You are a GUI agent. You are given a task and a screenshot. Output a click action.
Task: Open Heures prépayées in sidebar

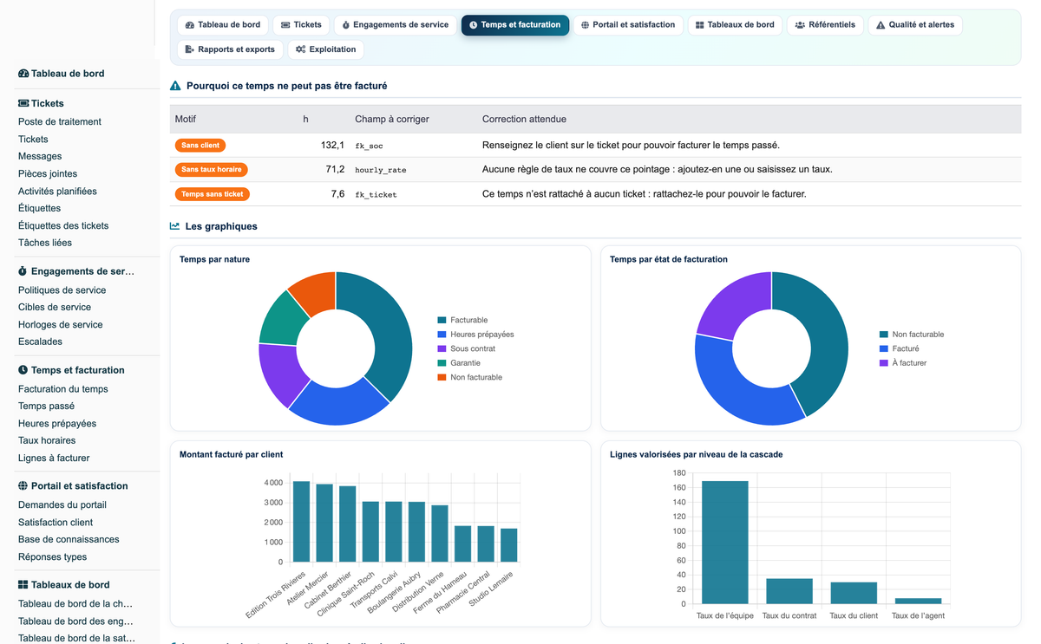(57, 424)
